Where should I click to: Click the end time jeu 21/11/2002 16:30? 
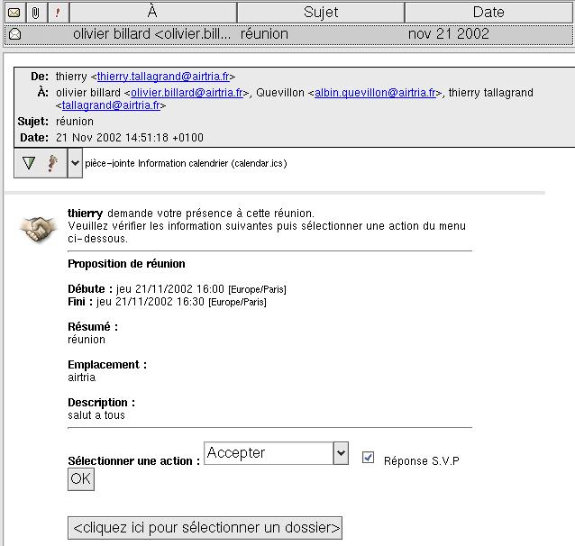pos(151,302)
